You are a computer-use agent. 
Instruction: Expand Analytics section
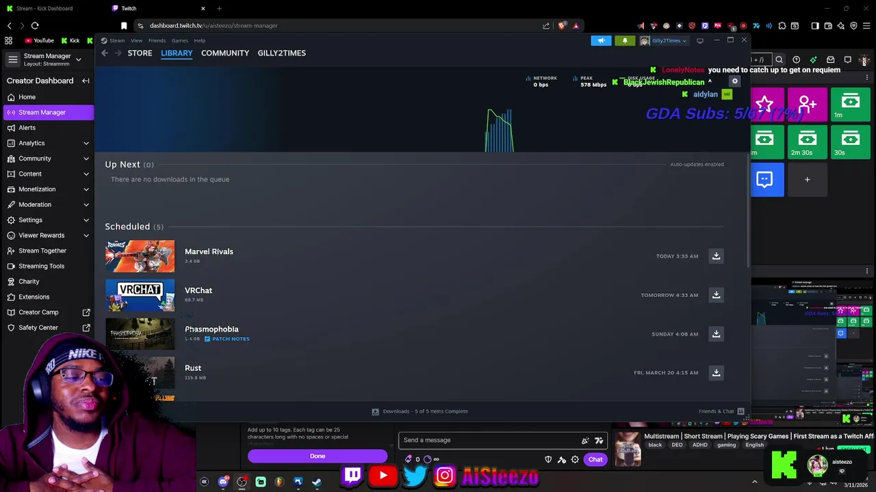pyautogui.click(x=47, y=143)
